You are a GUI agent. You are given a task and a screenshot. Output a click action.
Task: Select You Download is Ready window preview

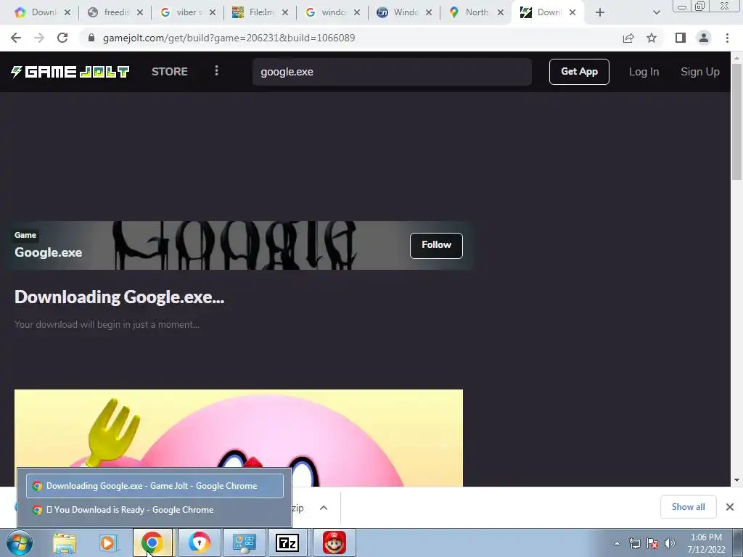point(155,510)
